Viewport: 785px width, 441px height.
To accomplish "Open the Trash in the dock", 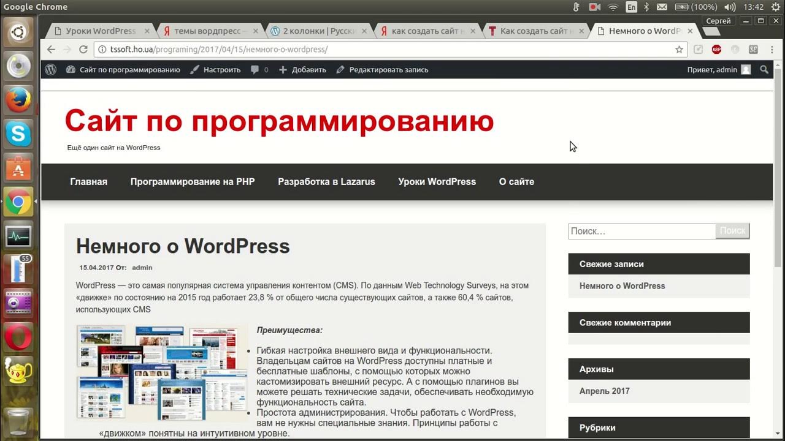I will point(18,421).
